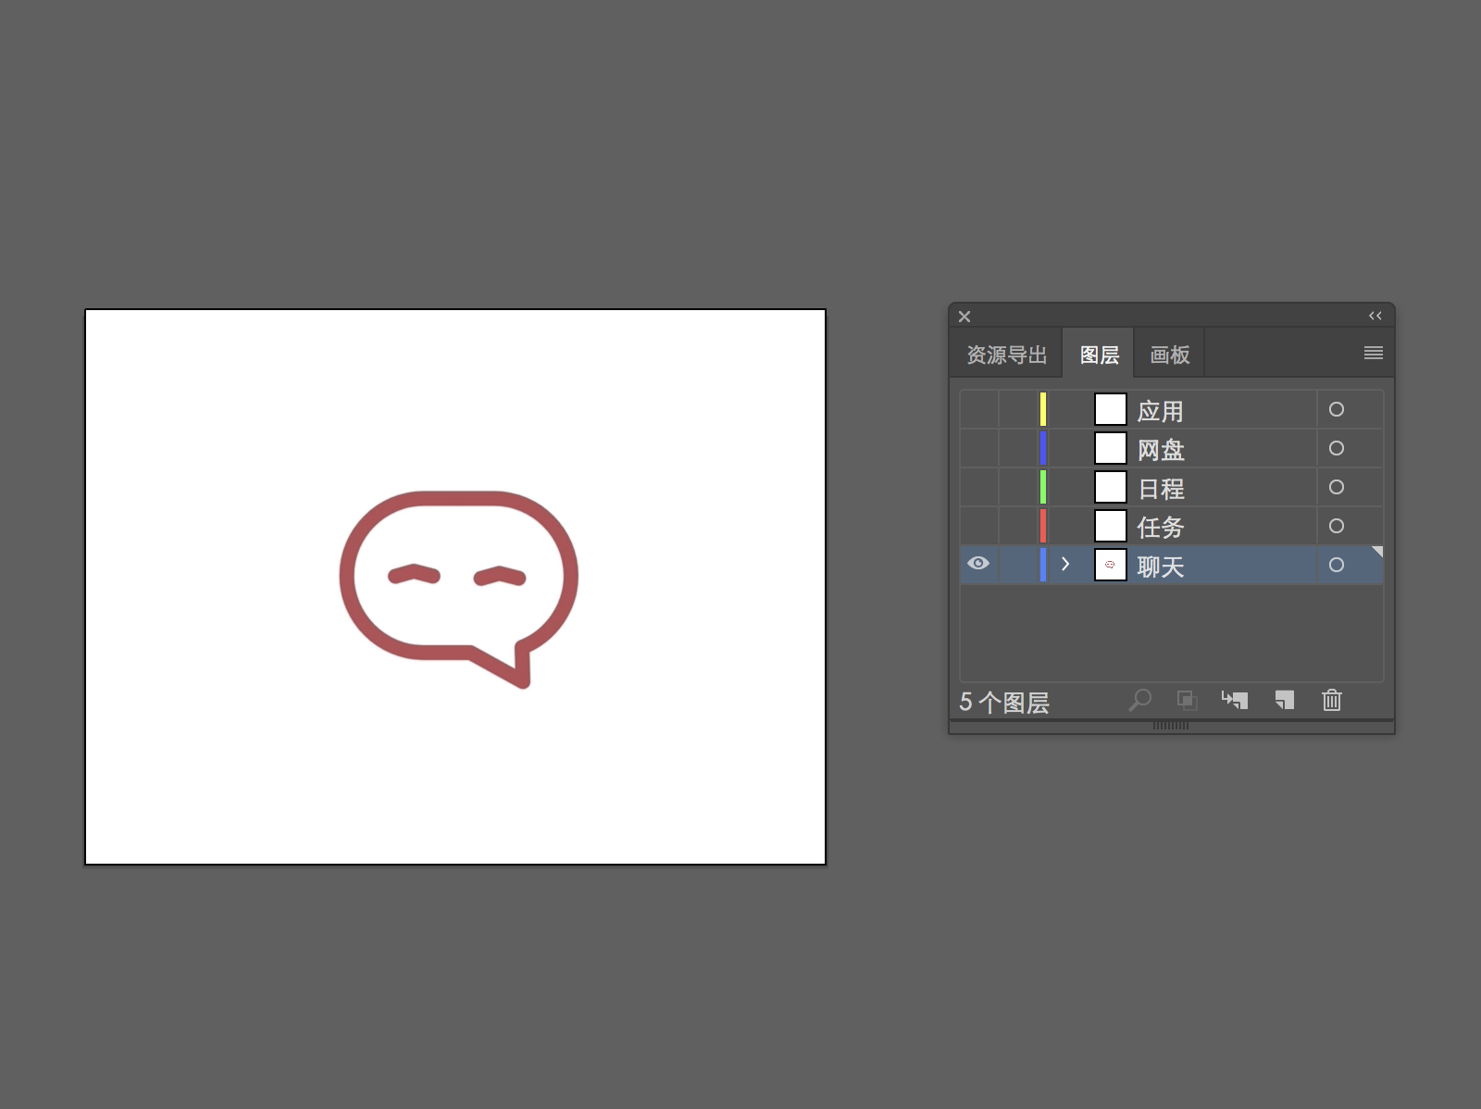
Task: Click the left eye stroke in bubble
Action: pyautogui.click(x=414, y=574)
